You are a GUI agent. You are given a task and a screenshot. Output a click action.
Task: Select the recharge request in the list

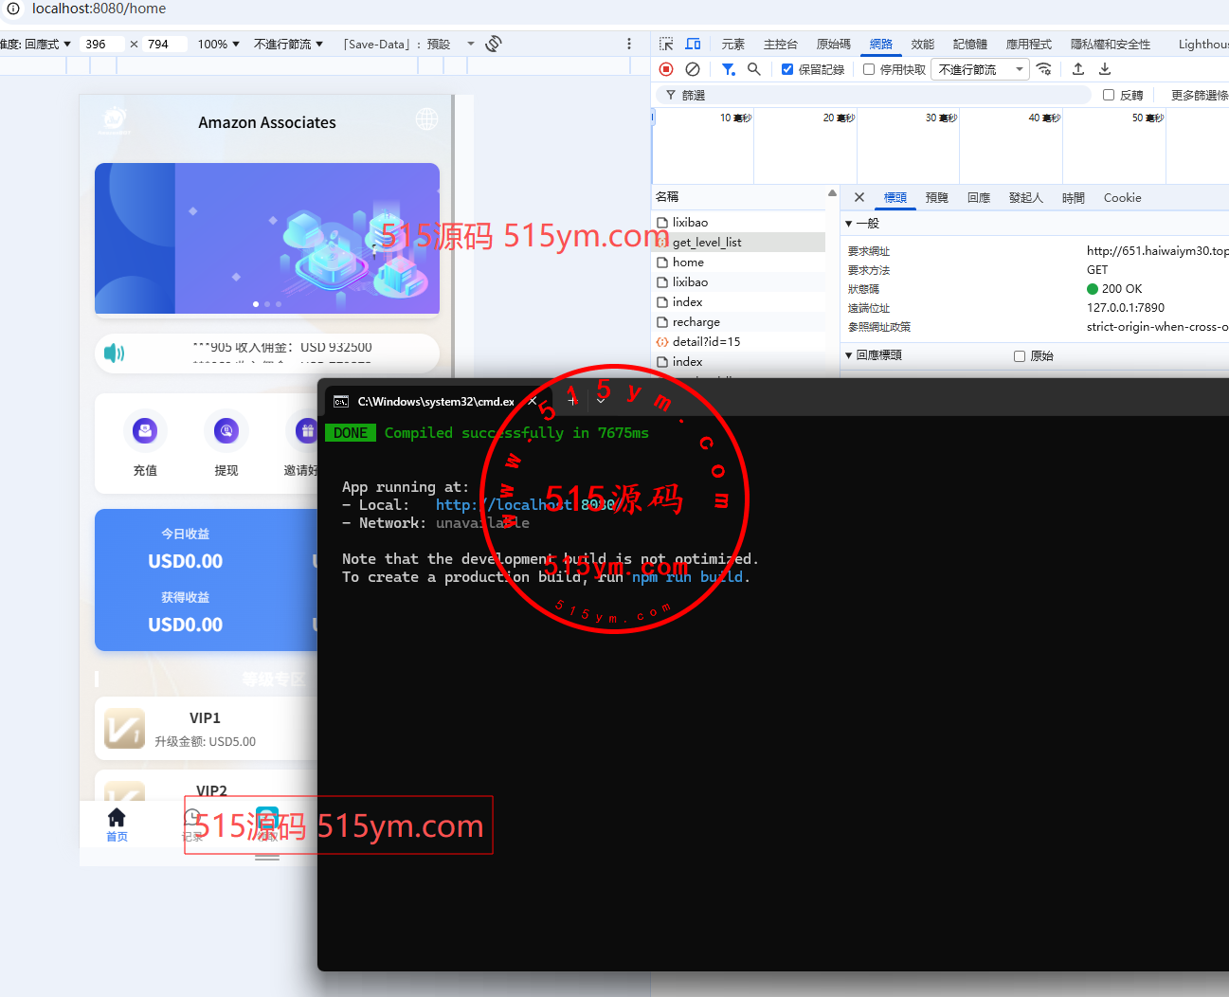[696, 322]
